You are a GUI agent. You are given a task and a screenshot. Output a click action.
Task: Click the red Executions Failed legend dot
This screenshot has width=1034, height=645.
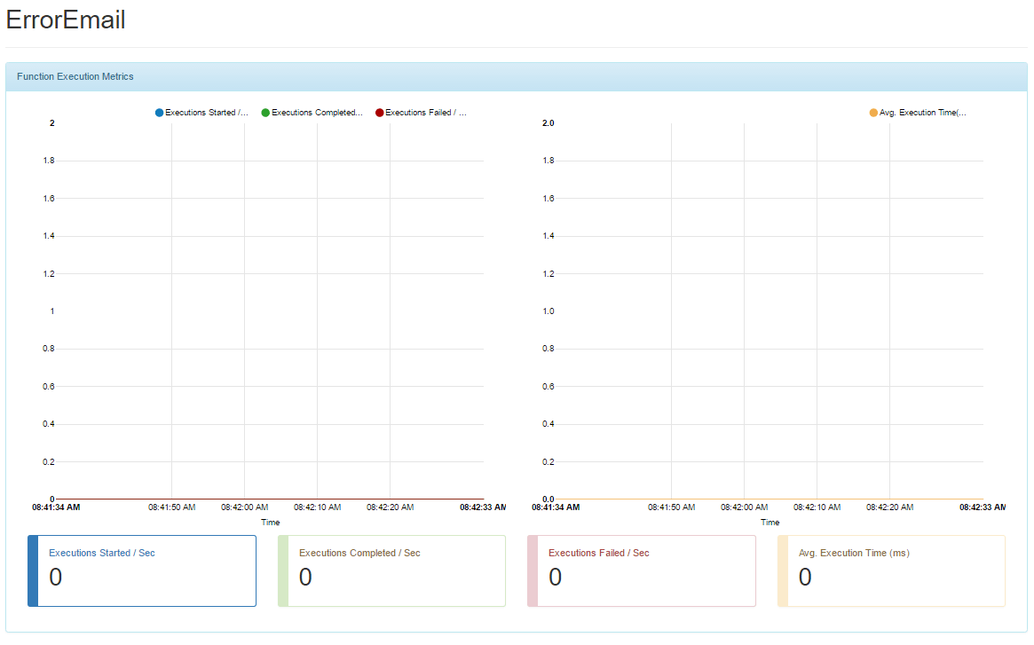tap(379, 113)
